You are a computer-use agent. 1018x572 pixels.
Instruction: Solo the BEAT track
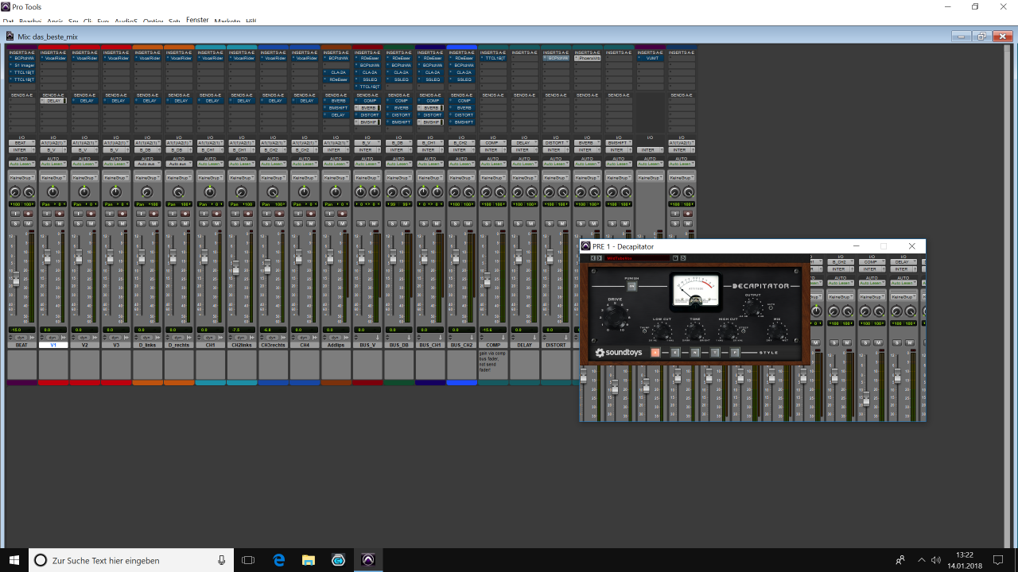coord(15,223)
